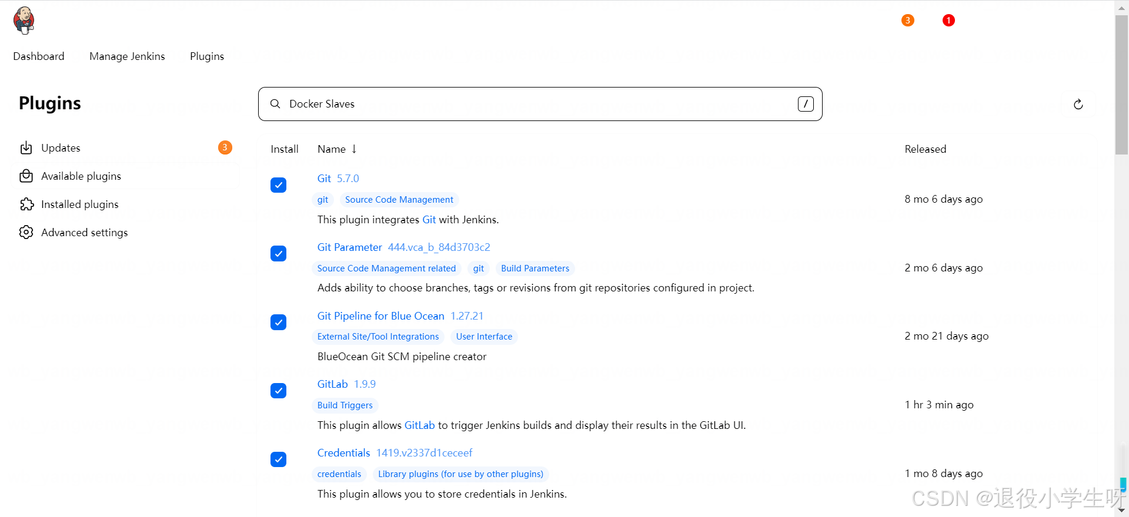
Task: Uncheck the Git Parameter plugin checkbox
Action: coord(279,254)
